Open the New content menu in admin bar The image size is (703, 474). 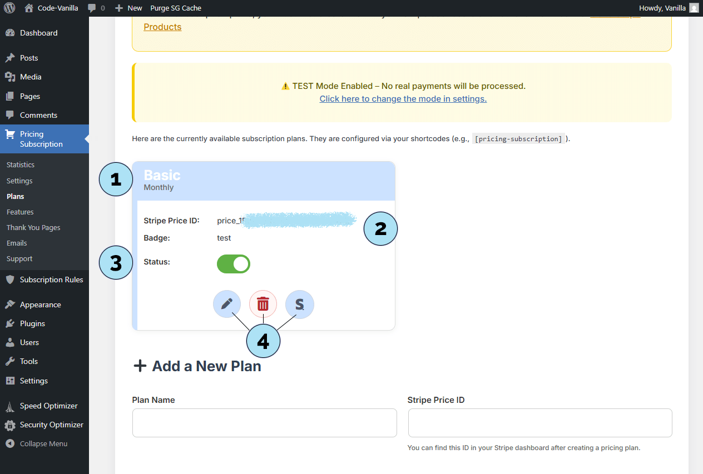click(128, 8)
